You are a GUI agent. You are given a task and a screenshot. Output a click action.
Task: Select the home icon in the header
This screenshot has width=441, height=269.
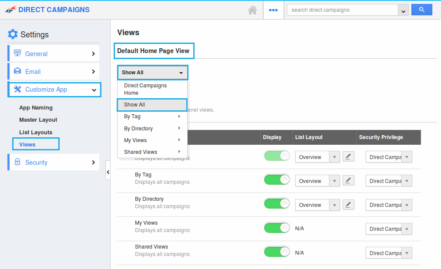coord(252,10)
